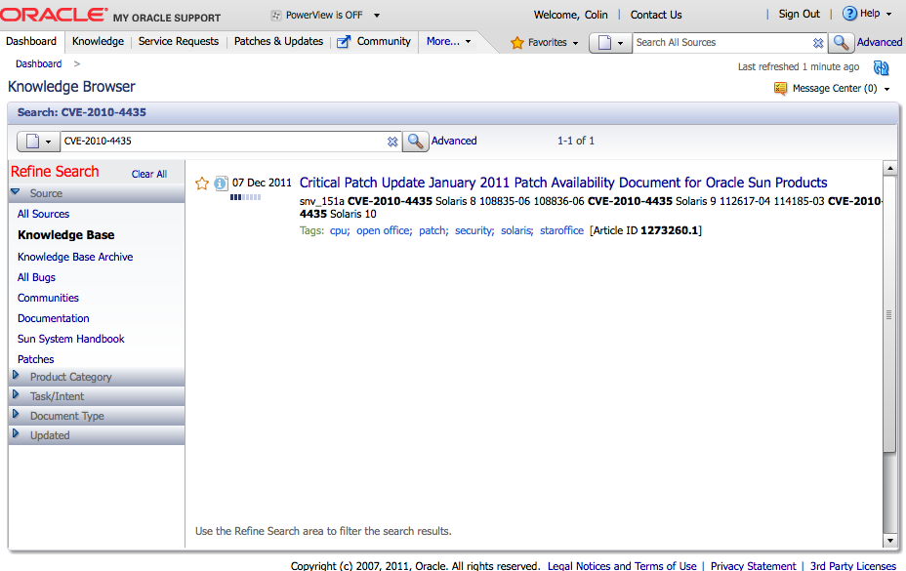Open the PowerView dropdown arrow
Screen dimensions: 906x571
(377, 16)
